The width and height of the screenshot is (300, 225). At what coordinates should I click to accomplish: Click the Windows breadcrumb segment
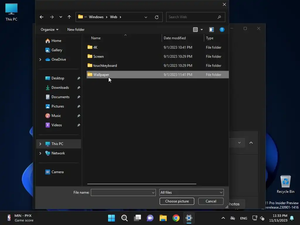(x=96, y=17)
